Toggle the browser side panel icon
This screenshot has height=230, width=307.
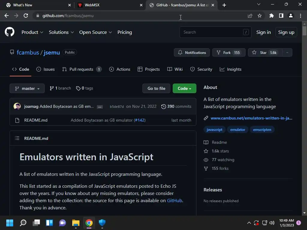pos(281,16)
